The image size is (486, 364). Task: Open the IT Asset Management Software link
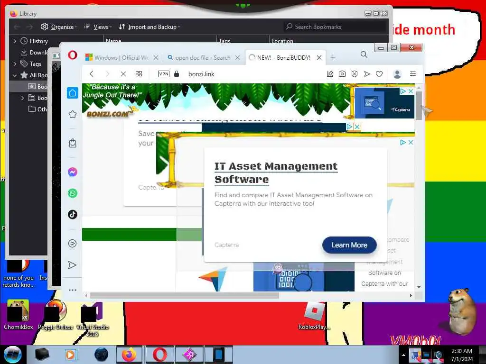(x=276, y=173)
